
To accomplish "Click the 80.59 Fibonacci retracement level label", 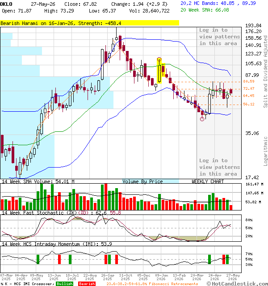I will pos(249,81).
